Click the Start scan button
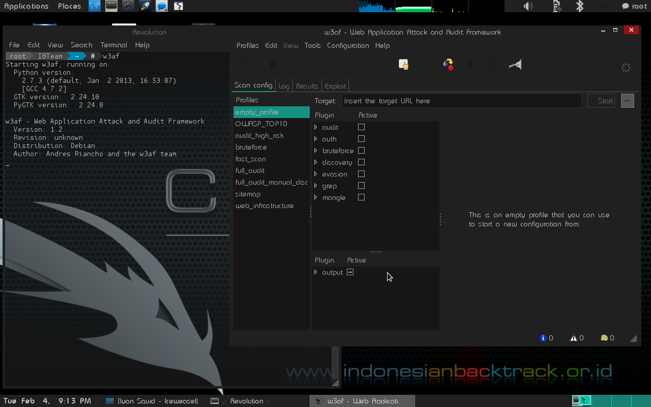Image resolution: width=651 pixels, height=407 pixels. coord(601,101)
